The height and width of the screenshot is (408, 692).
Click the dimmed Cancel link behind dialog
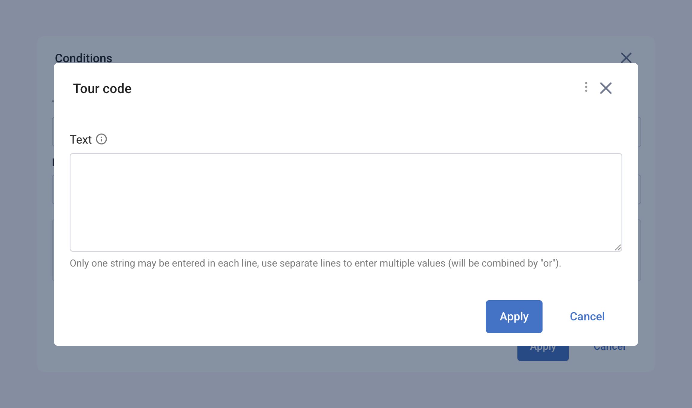click(x=609, y=349)
